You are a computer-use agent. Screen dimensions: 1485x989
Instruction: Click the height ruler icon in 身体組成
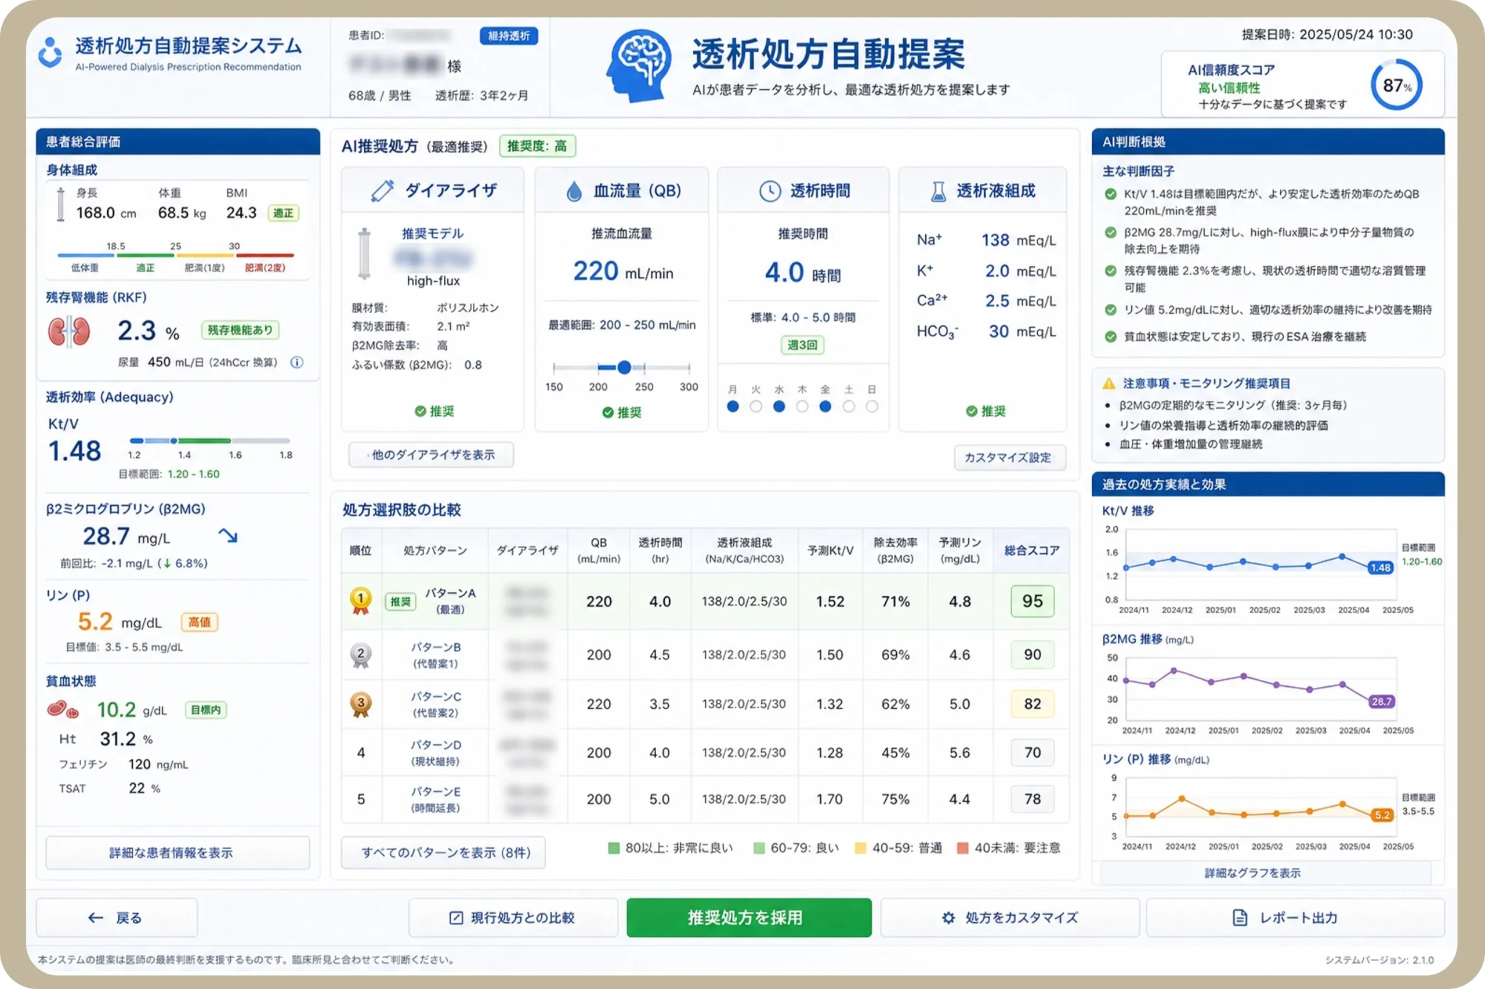(x=60, y=204)
